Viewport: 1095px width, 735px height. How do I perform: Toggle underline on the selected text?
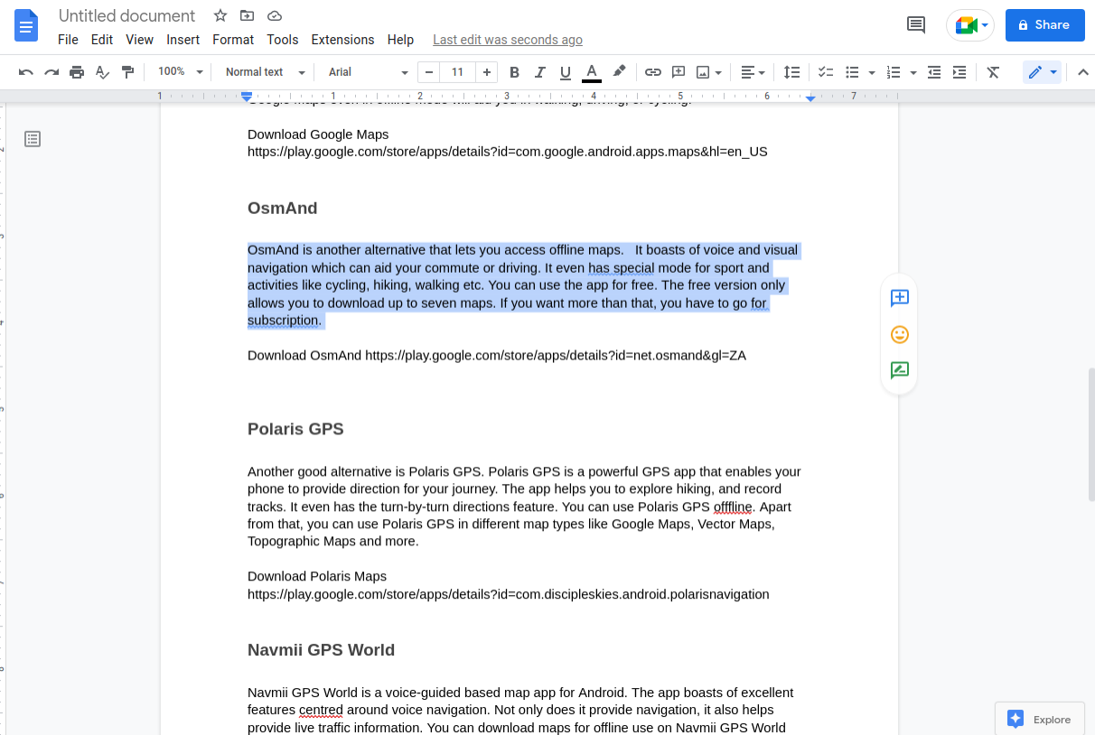pyautogui.click(x=565, y=71)
